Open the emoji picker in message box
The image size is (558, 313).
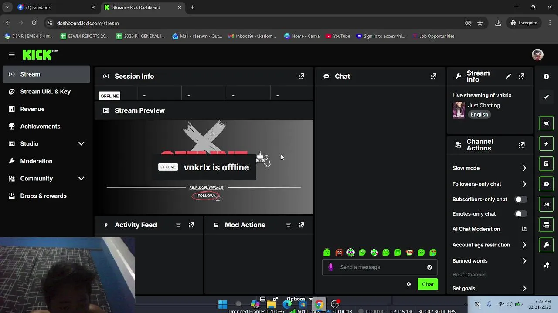(x=429, y=267)
